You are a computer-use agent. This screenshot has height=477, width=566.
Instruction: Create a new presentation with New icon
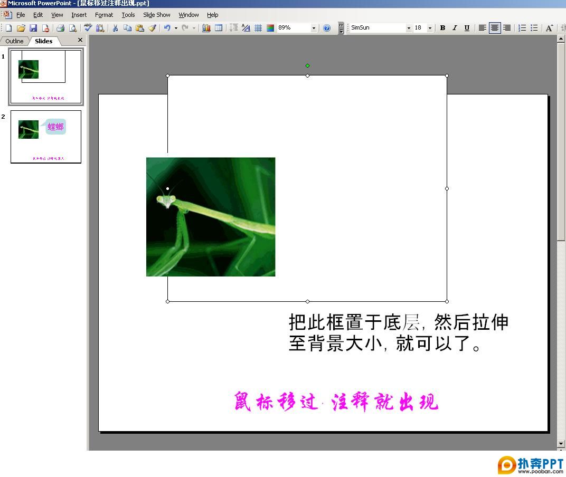[8, 28]
